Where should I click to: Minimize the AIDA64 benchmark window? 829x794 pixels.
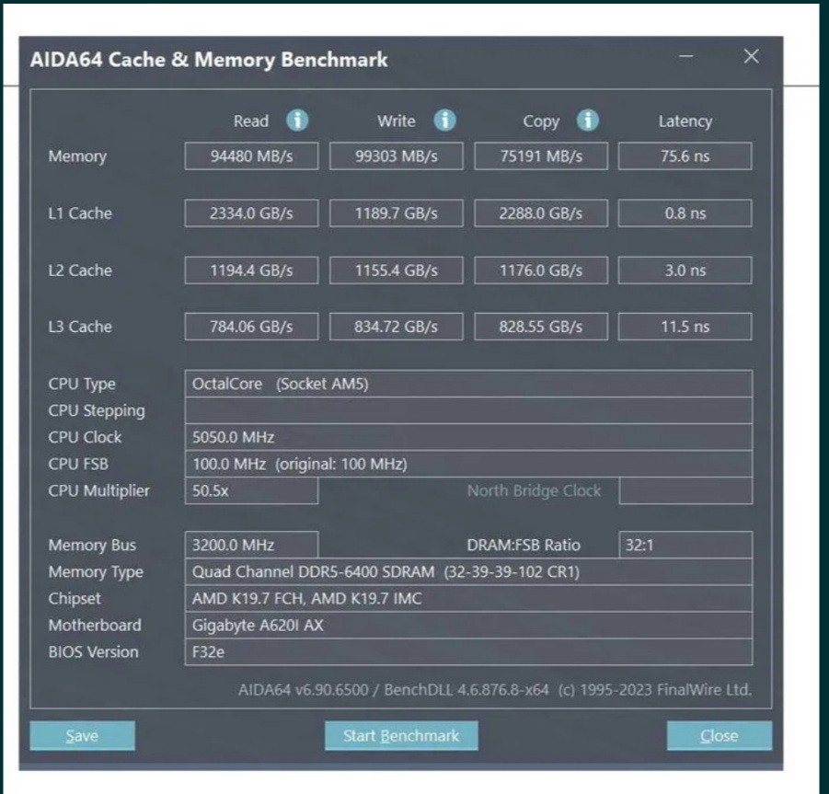click(x=686, y=56)
